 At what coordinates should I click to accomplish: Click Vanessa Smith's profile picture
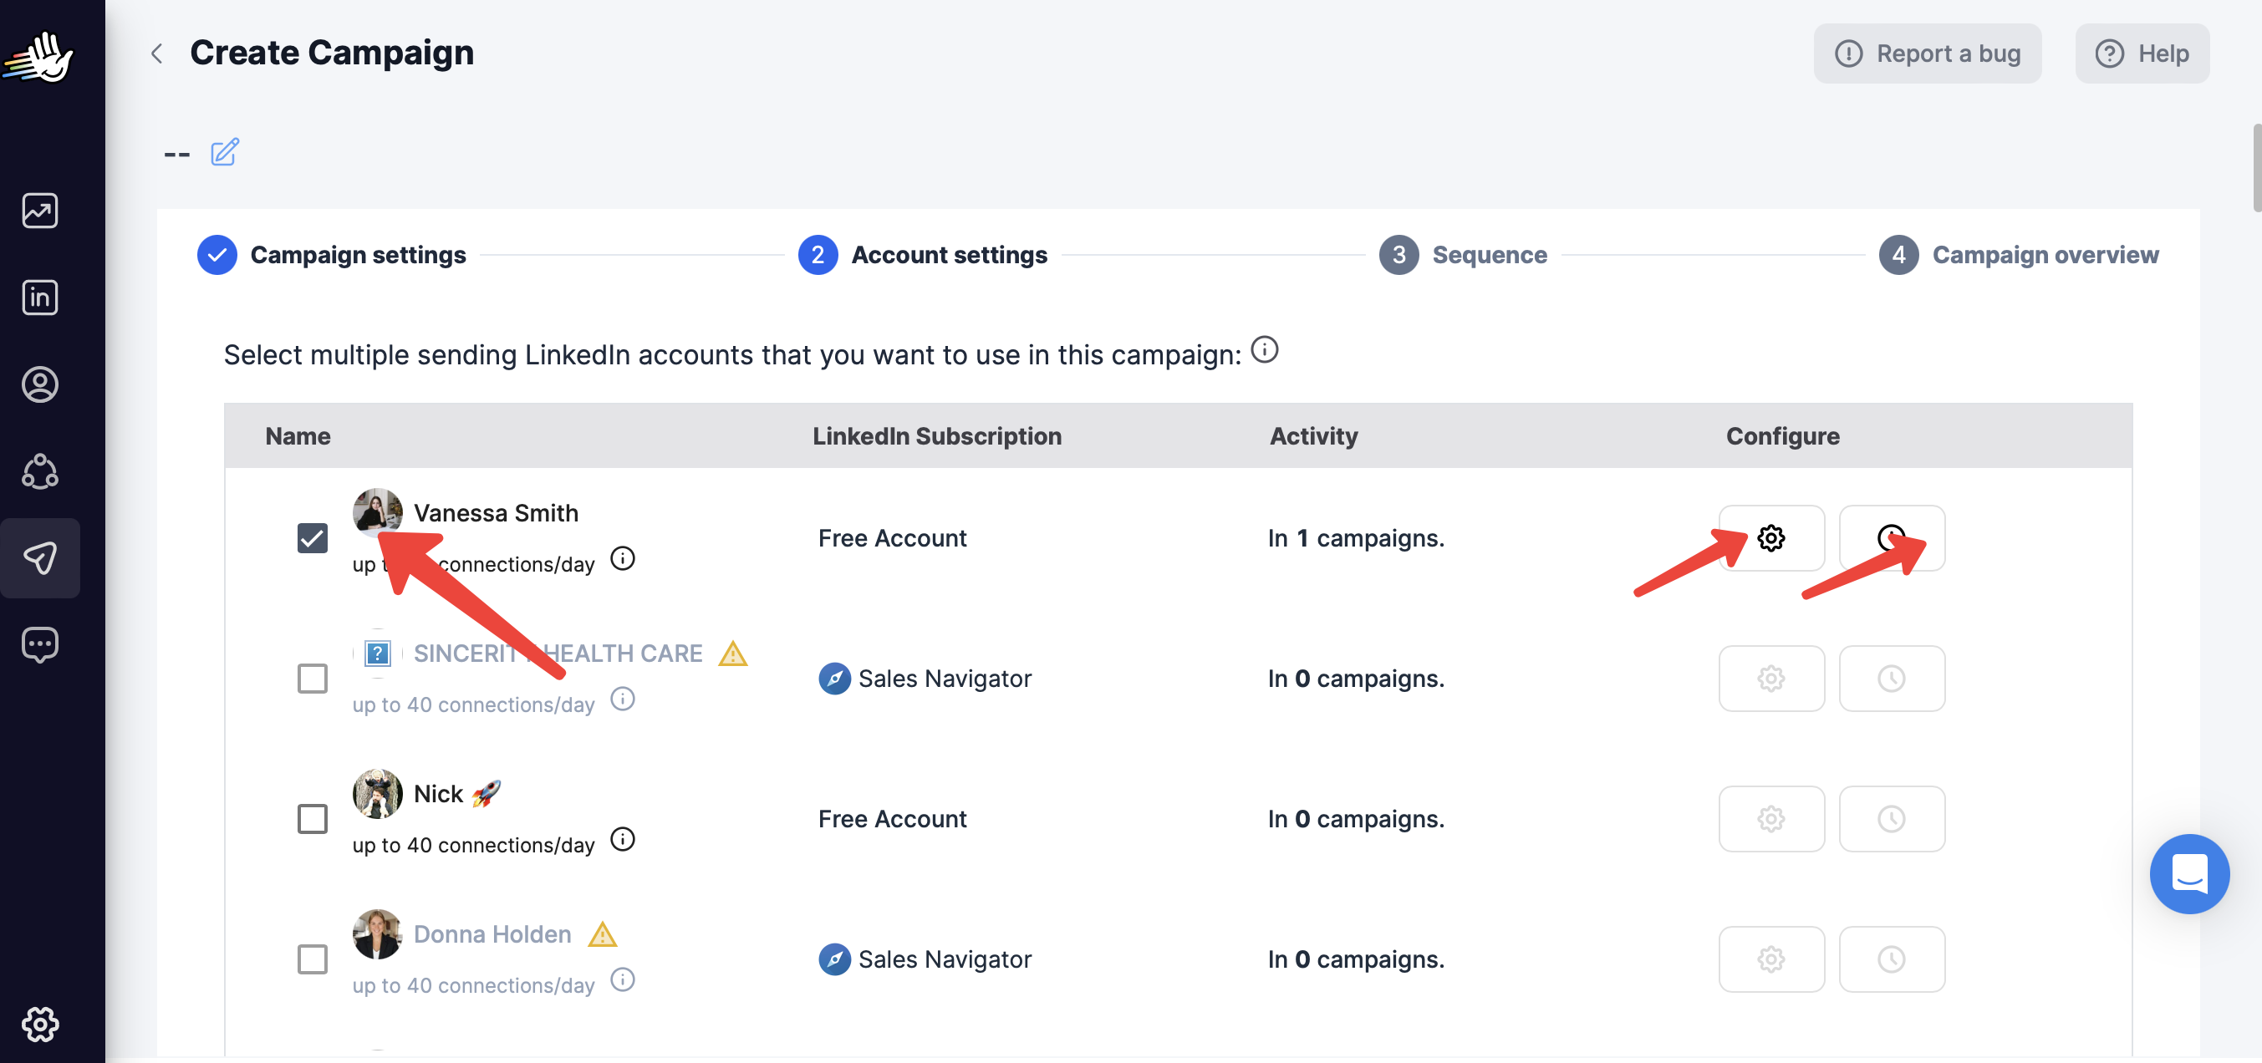coord(377,511)
